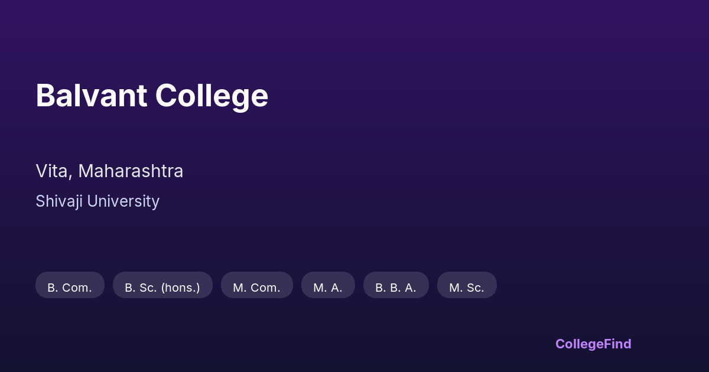
Task: Click "(hons.)" inside the B. Sc. tag
Action: coord(180,288)
